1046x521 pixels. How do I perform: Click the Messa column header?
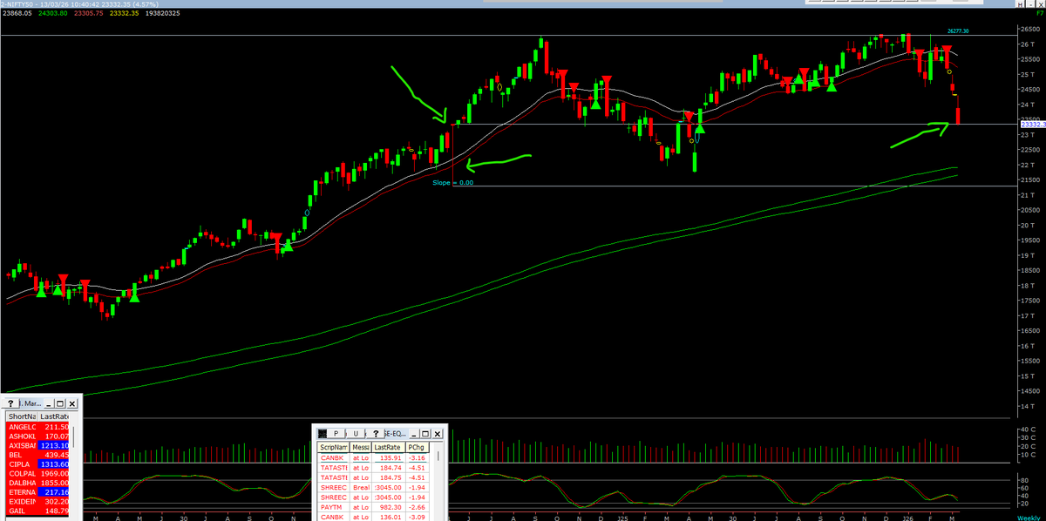[x=361, y=446]
